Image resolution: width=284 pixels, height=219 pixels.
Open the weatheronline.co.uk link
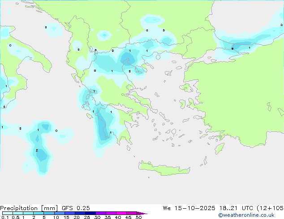click(246, 215)
